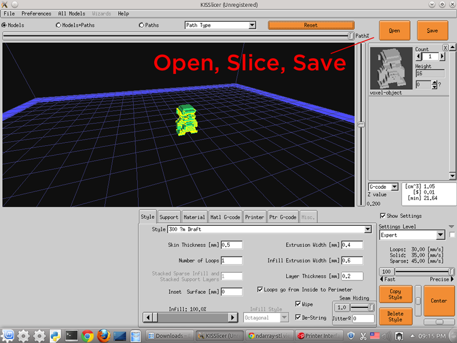Screen dimensions: 457x343
Task: Click the orange Reset button
Action: [x=311, y=25]
